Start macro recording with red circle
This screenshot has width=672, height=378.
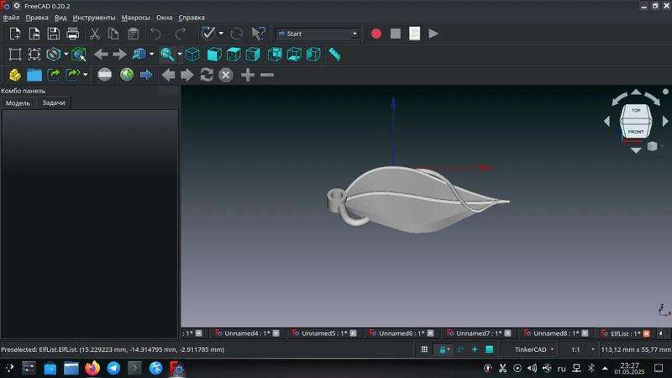click(375, 34)
